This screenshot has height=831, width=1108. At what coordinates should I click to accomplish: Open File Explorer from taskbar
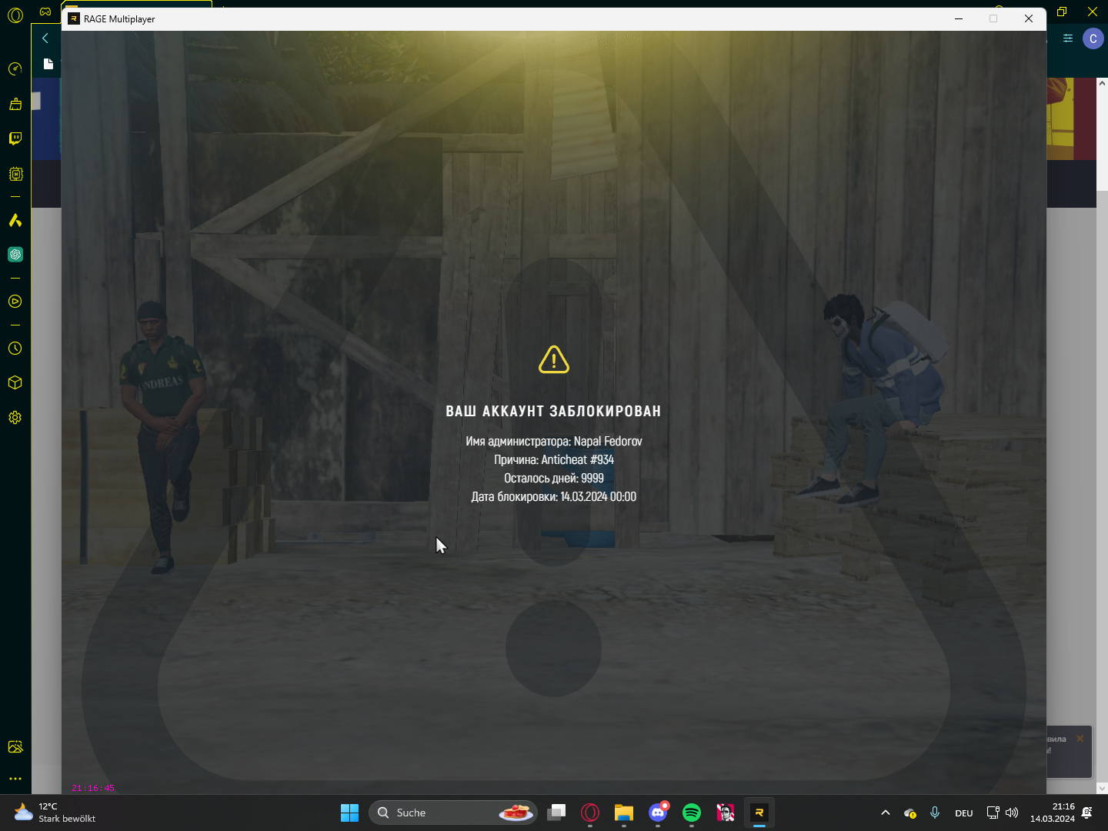(x=624, y=813)
